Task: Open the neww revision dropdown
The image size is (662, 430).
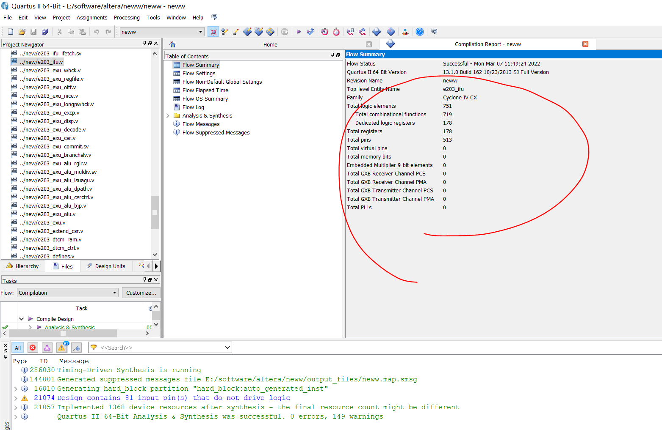Action: 200,32
